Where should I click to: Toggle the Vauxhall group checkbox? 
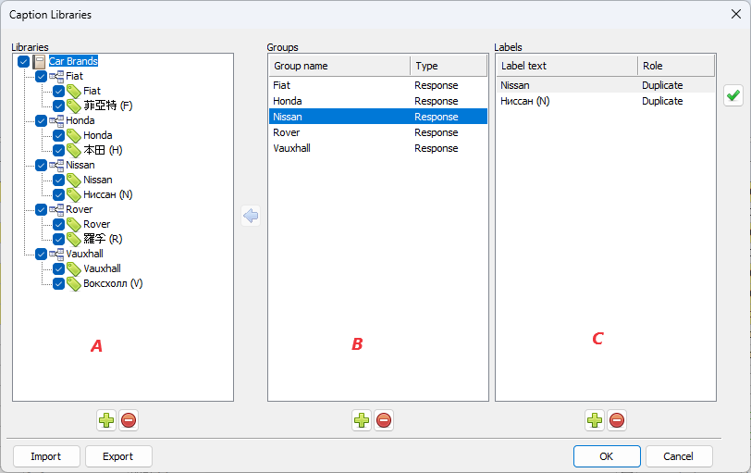(42, 254)
